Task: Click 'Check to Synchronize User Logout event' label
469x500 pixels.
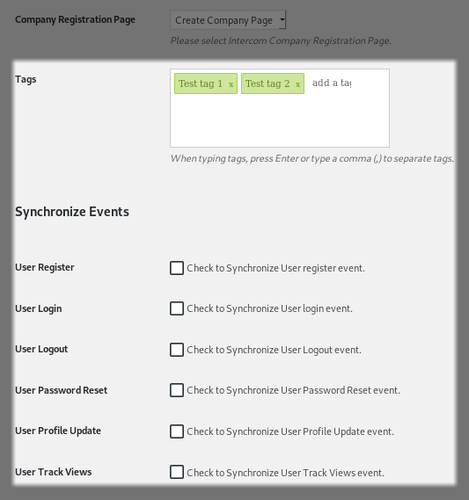Action: click(275, 350)
